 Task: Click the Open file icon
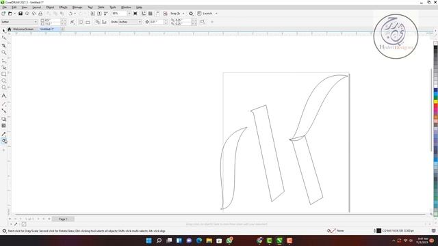(x=10, y=14)
